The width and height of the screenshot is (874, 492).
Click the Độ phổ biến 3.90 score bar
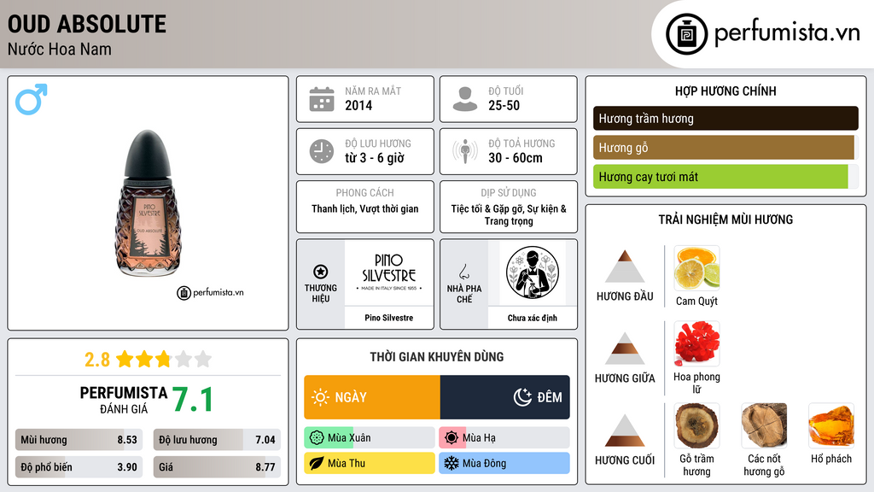point(79,467)
